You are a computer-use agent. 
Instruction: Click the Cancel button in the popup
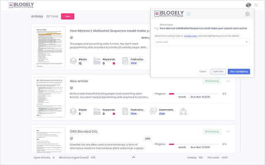(202, 71)
